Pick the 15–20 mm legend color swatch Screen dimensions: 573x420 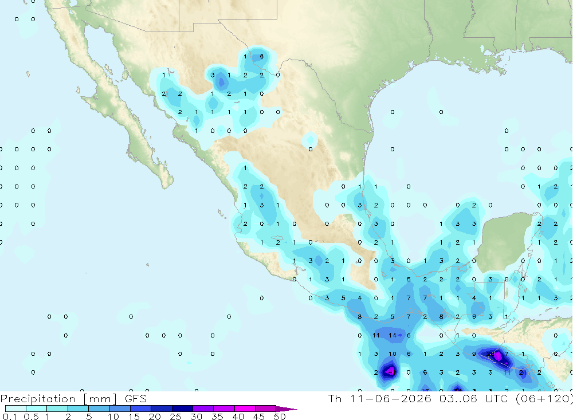coord(141,409)
